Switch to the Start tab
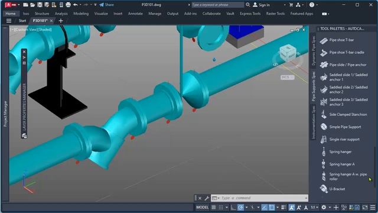 coord(22,21)
